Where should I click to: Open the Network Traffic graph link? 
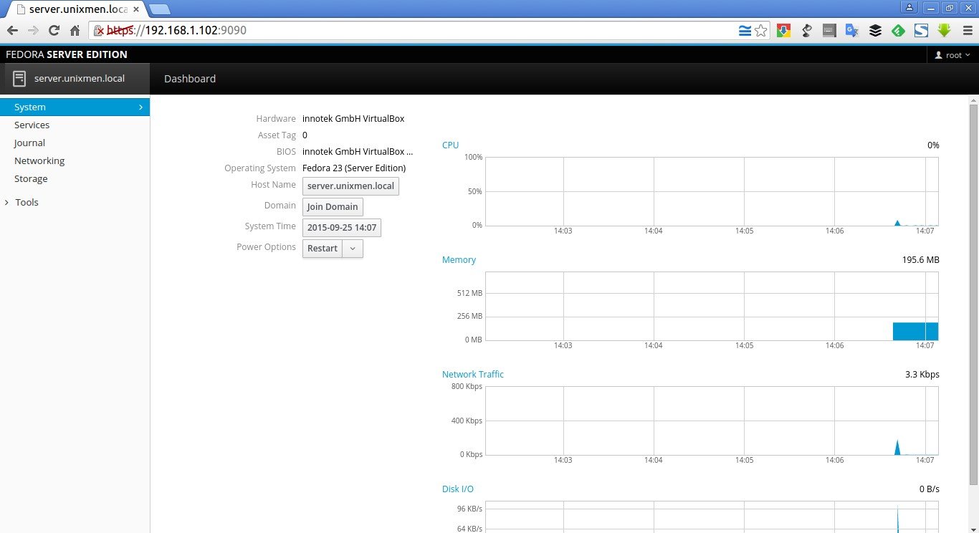pyautogui.click(x=473, y=374)
